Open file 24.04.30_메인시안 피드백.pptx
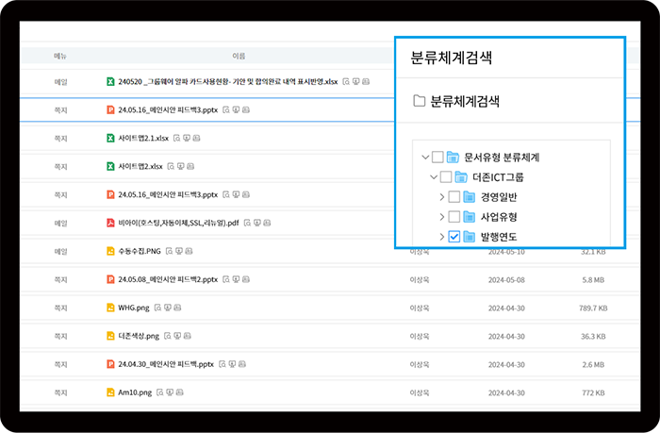The height and width of the screenshot is (433, 660). coord(166,364)
